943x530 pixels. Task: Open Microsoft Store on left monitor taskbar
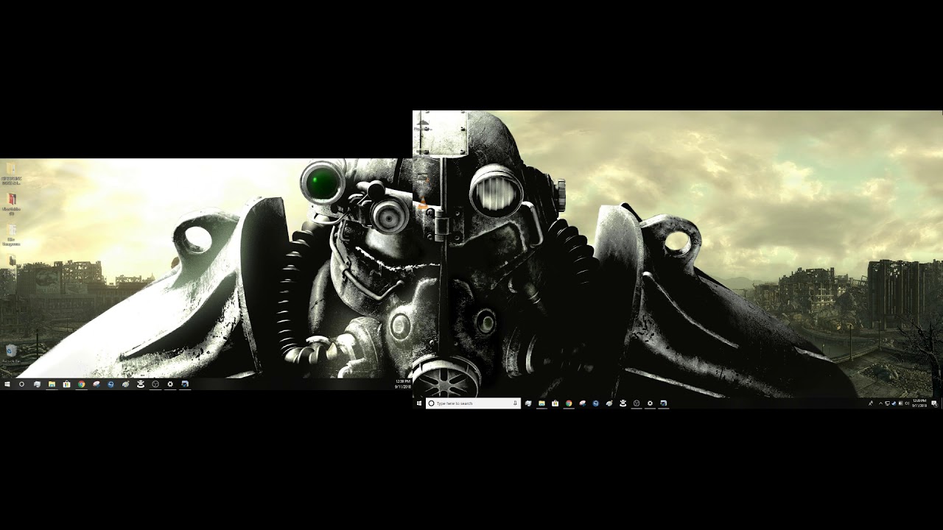(x=66, y=384)
